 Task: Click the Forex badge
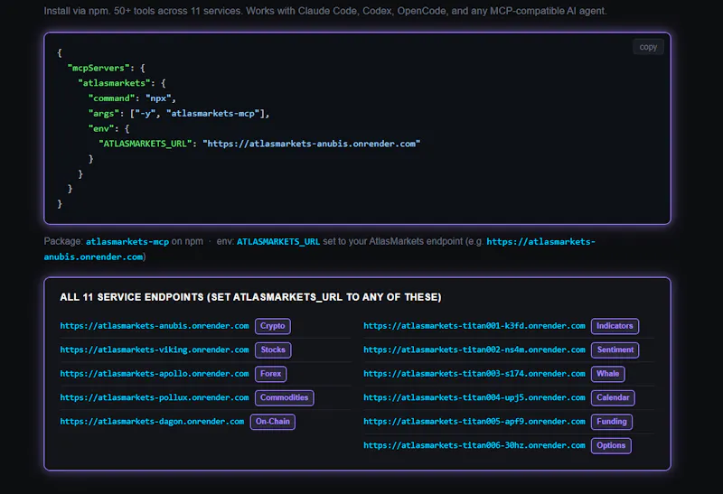(270, 374)
